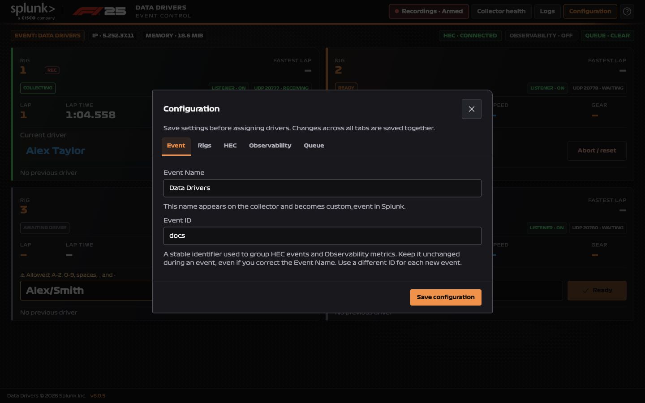Click the Ready button on rig 4

click(597, 291)
